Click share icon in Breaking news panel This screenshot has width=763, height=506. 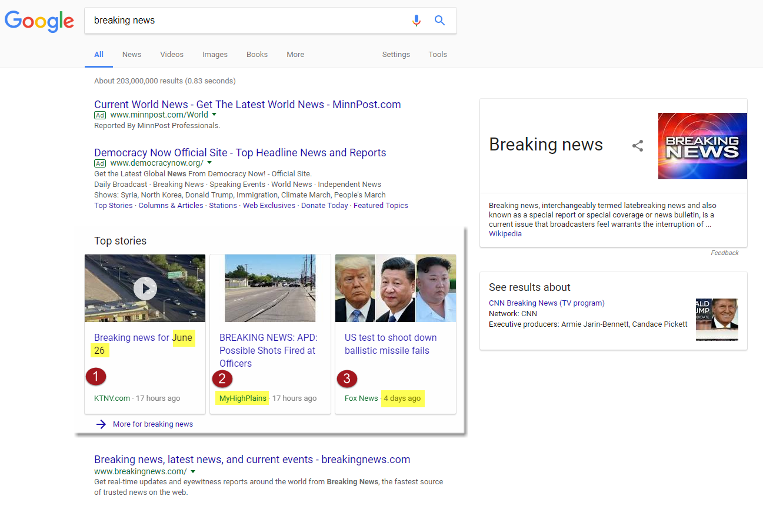tap(638, 146)
